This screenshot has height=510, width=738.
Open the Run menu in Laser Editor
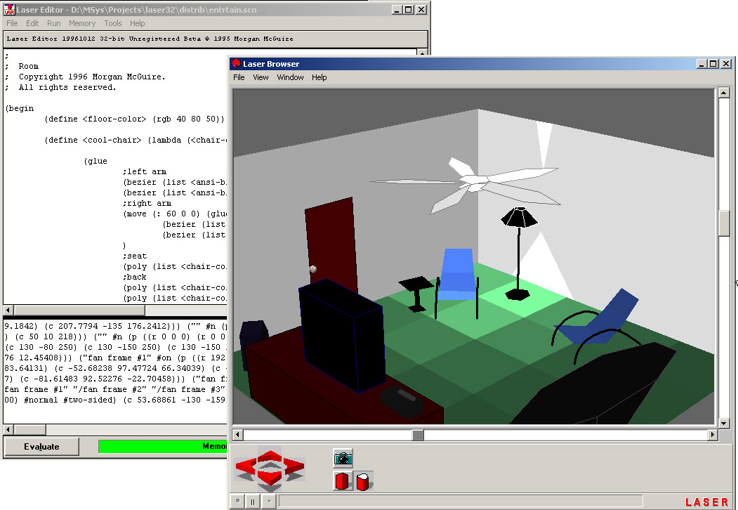(54, 23)
